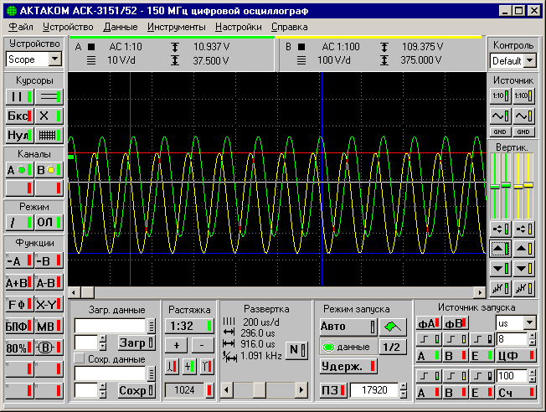Click the ЦФ trigger button
Viewport: 546px width, 412px height.
[x=516, y=356]
